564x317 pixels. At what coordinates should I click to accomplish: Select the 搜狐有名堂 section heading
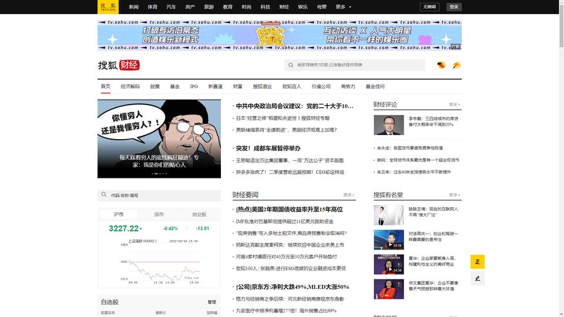pyautogui.click(x=388, y=195)
